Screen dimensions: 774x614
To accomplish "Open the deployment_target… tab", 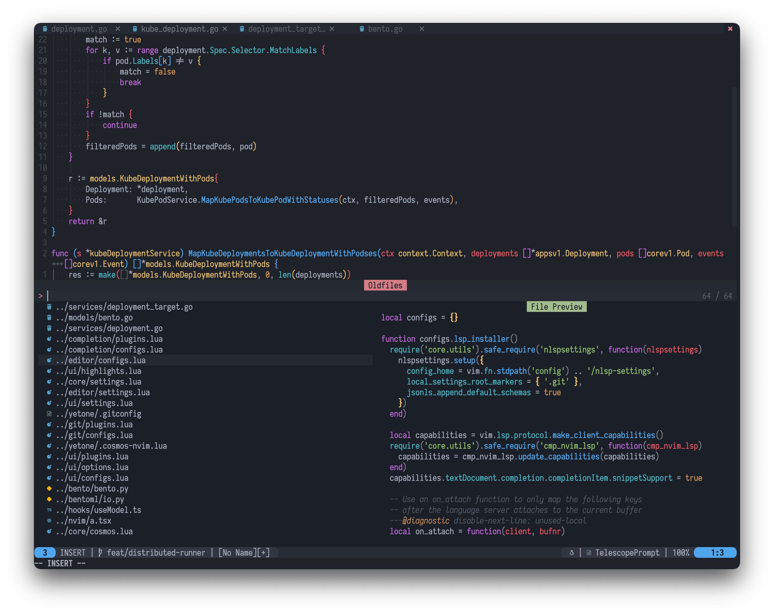I will (287, 29).
